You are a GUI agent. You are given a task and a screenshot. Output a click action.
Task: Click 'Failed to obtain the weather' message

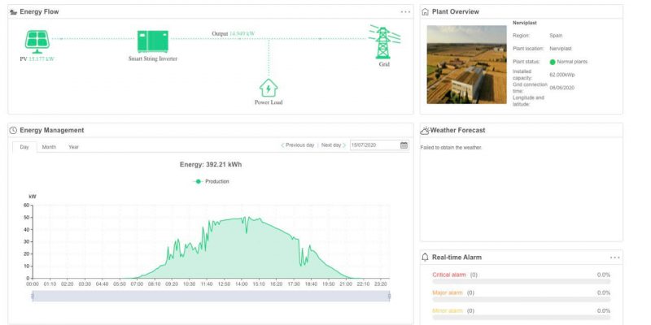[x=451, y=148]
